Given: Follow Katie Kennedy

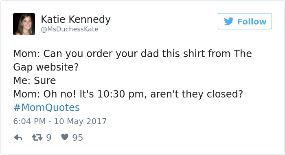Looking at the screenshot, I should coord(245,21).
